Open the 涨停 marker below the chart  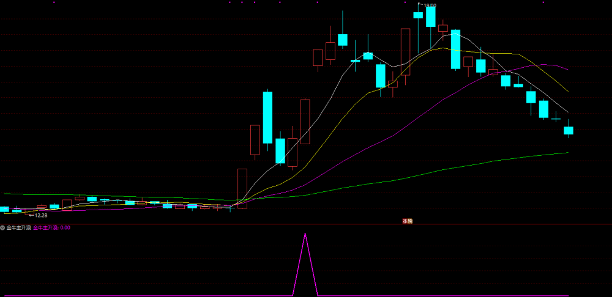click(408, 221)
